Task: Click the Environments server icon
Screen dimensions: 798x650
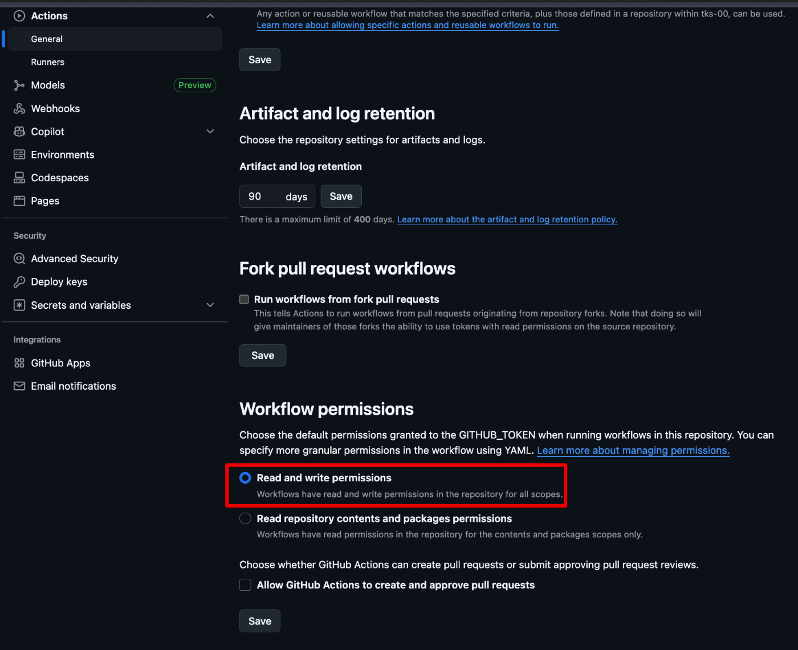Action: pyautogui.click(x=19, y=155)
